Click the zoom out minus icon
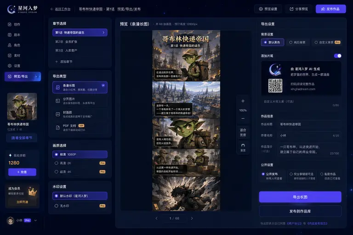353x235 pixels. click(x=243, y=118)
